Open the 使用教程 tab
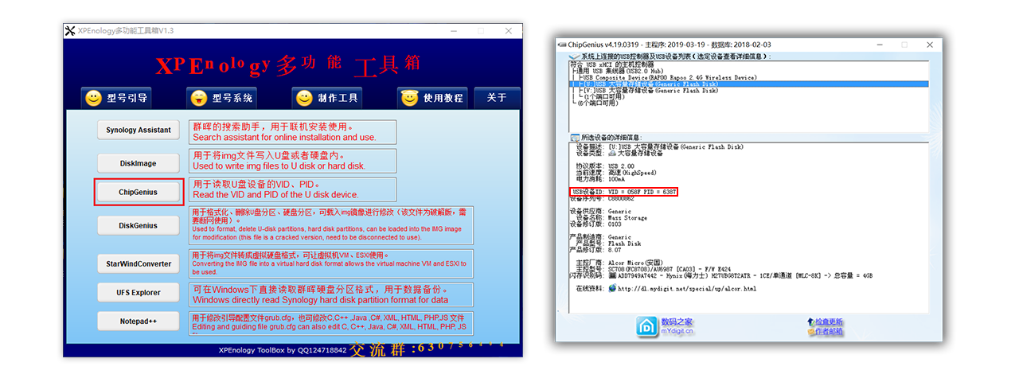The image size is (1019, 382). point(432,98)
